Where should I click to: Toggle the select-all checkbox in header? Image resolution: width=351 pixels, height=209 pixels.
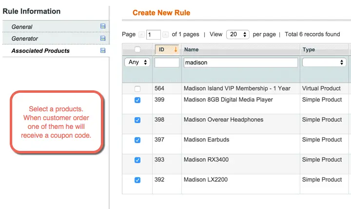pyautogui.click(x=137, y=49)
